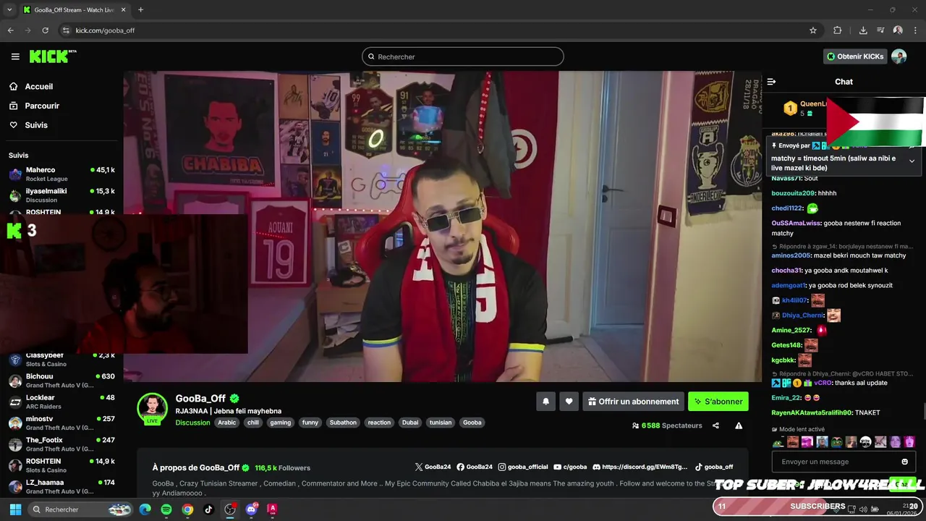This screenshot has height=521, width=926.
Task: Open LZ_haamaa channel in sidebar
Action: 61,486
